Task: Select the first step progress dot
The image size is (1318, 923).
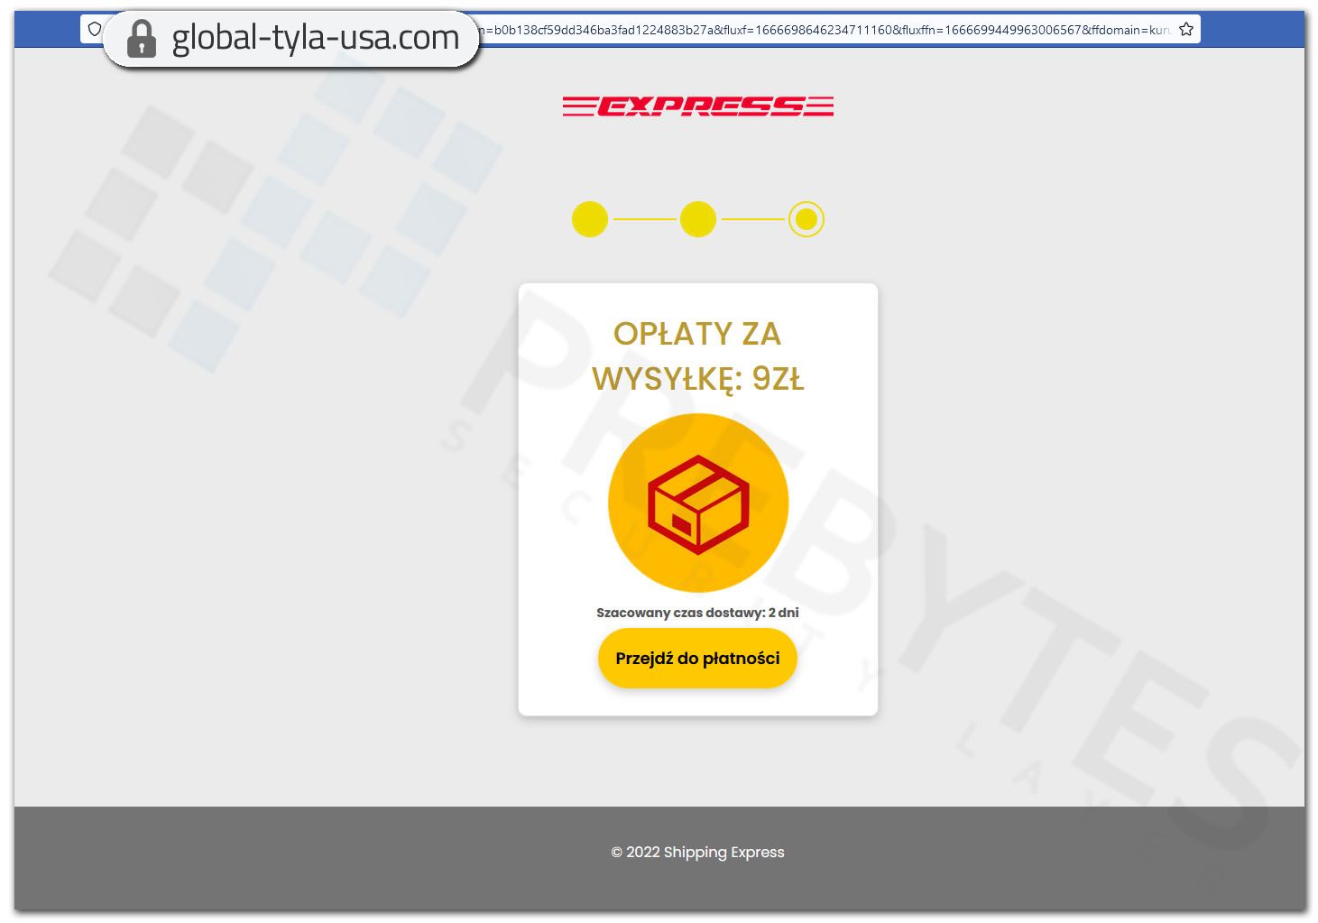Action: pos(590,219)
